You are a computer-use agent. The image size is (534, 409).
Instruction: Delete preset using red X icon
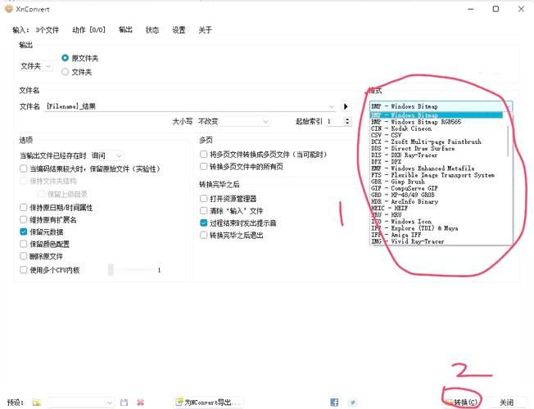tap(140, 402)
